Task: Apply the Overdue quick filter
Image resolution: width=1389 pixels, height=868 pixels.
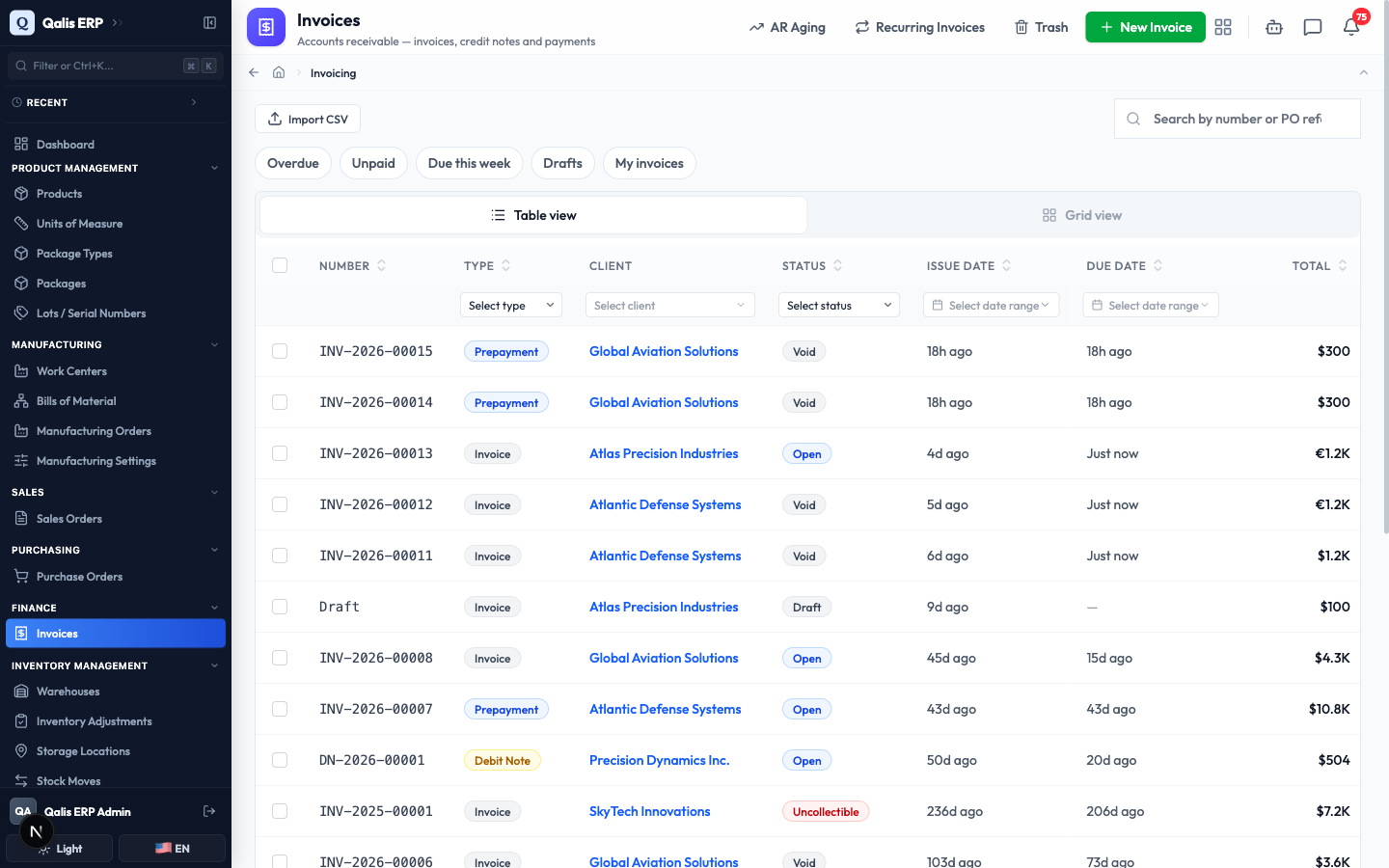Action: pyautogui.click(x=293, y=163)
